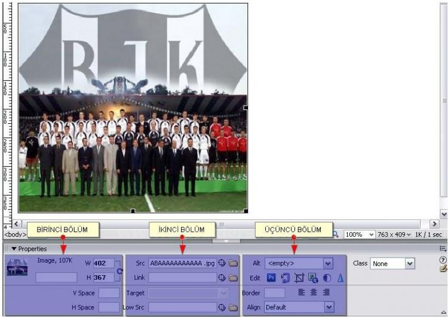Open the Alt text dropdown
Image resolution: width=448 pixels, height=317 pixels.
tap(328, 263)
